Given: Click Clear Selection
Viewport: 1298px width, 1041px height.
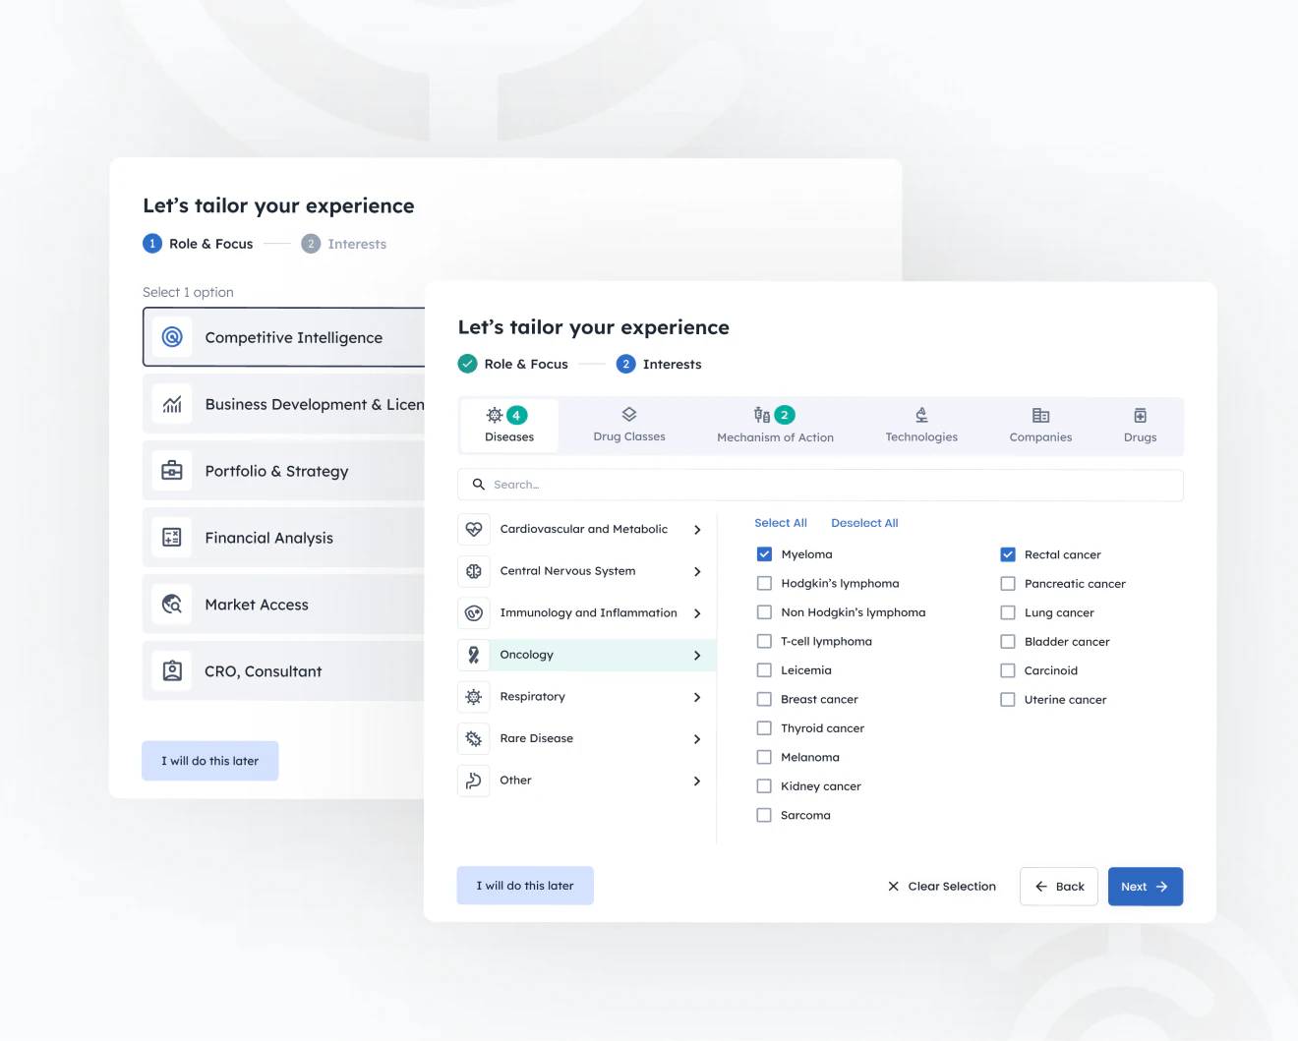Looking at the screenshot, I should [942, 887].
